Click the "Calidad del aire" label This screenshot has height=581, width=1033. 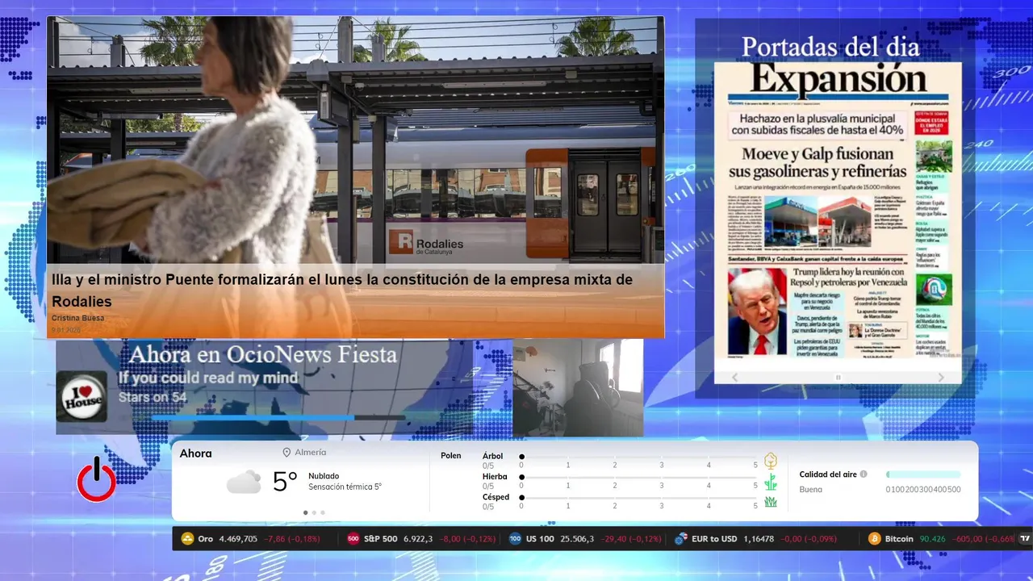point(828,474)
